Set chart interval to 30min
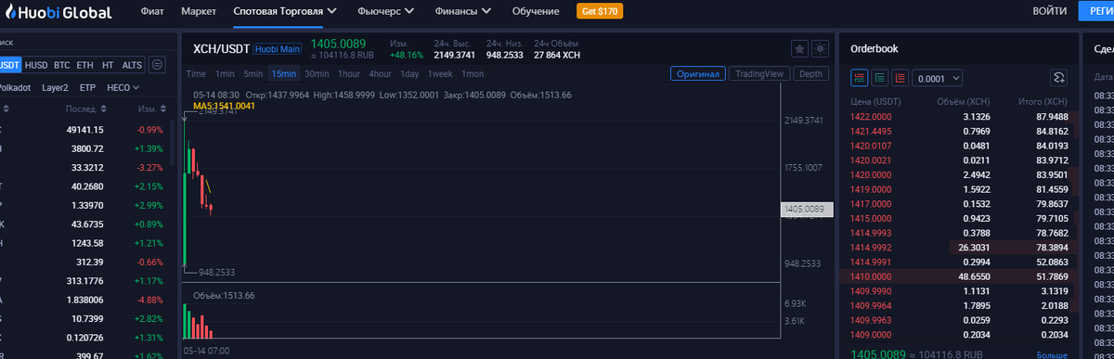 (x=317, y=73)
